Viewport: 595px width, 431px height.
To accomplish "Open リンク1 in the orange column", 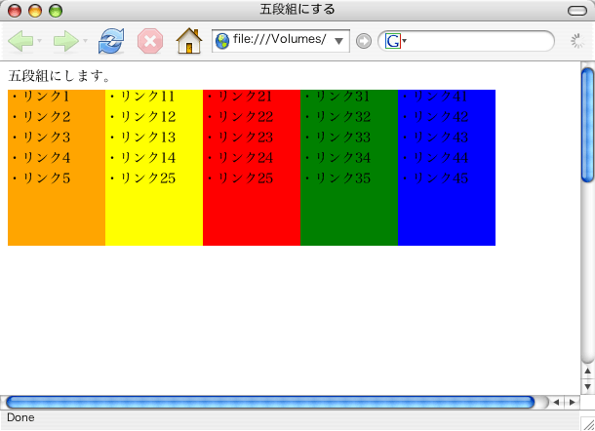I will [x=46, y=97].
